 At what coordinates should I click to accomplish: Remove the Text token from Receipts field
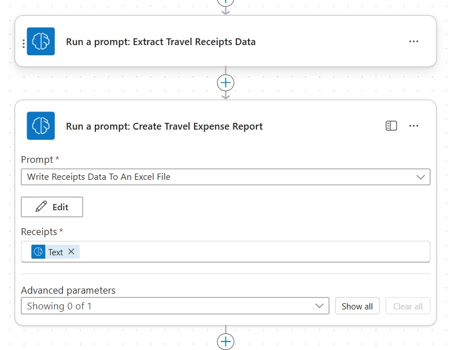pos(71,252)
